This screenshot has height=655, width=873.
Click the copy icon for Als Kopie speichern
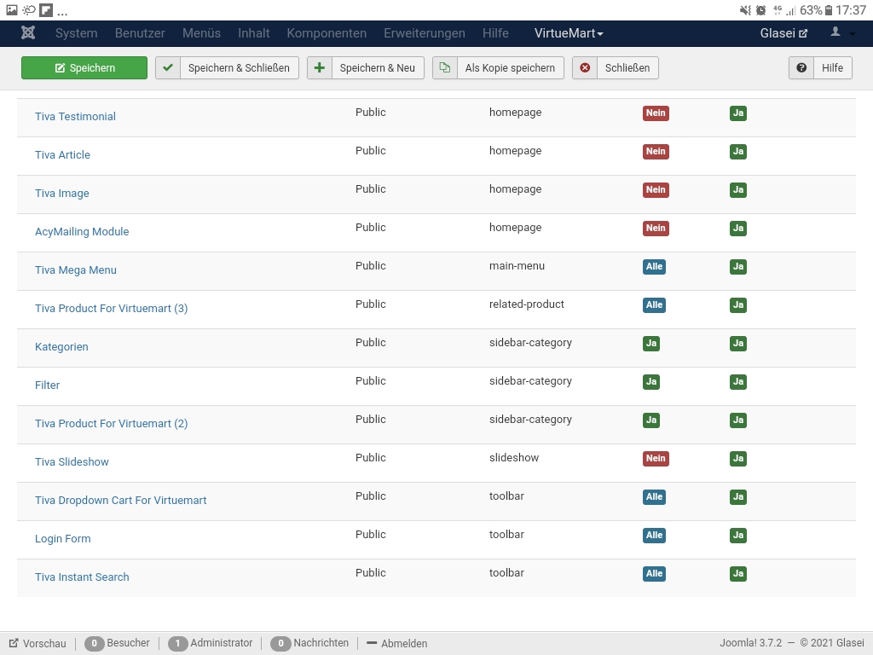pos(445,68)
